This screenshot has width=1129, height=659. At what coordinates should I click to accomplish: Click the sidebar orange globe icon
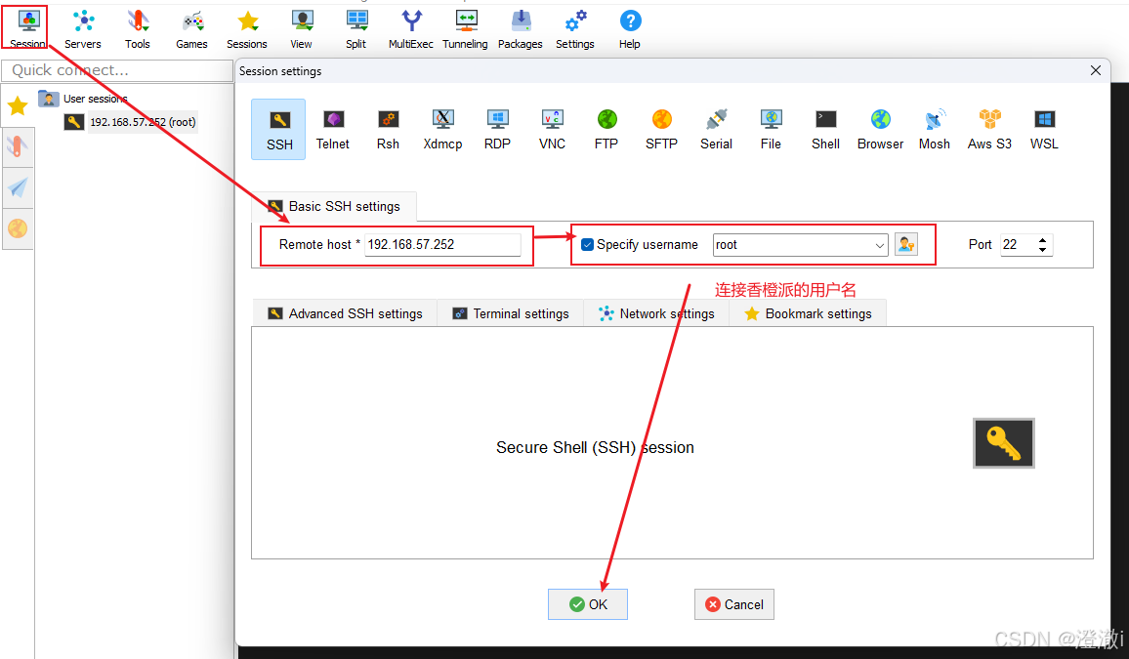coord(18,228)
